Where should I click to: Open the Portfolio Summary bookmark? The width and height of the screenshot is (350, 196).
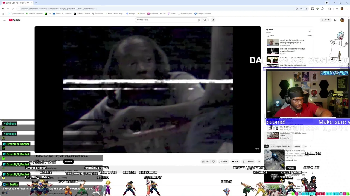pos(34,14)
